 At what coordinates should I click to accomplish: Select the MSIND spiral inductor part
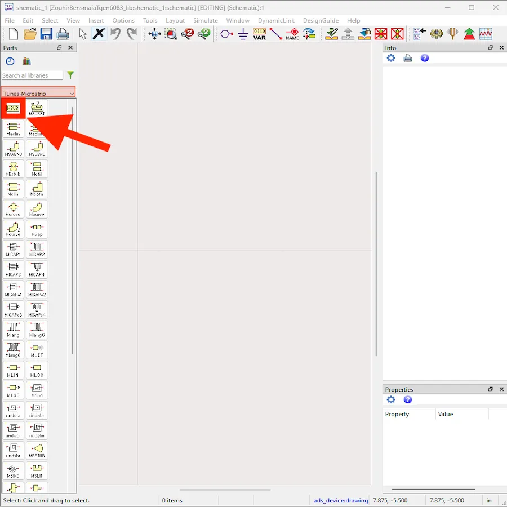tap(14, 470)
